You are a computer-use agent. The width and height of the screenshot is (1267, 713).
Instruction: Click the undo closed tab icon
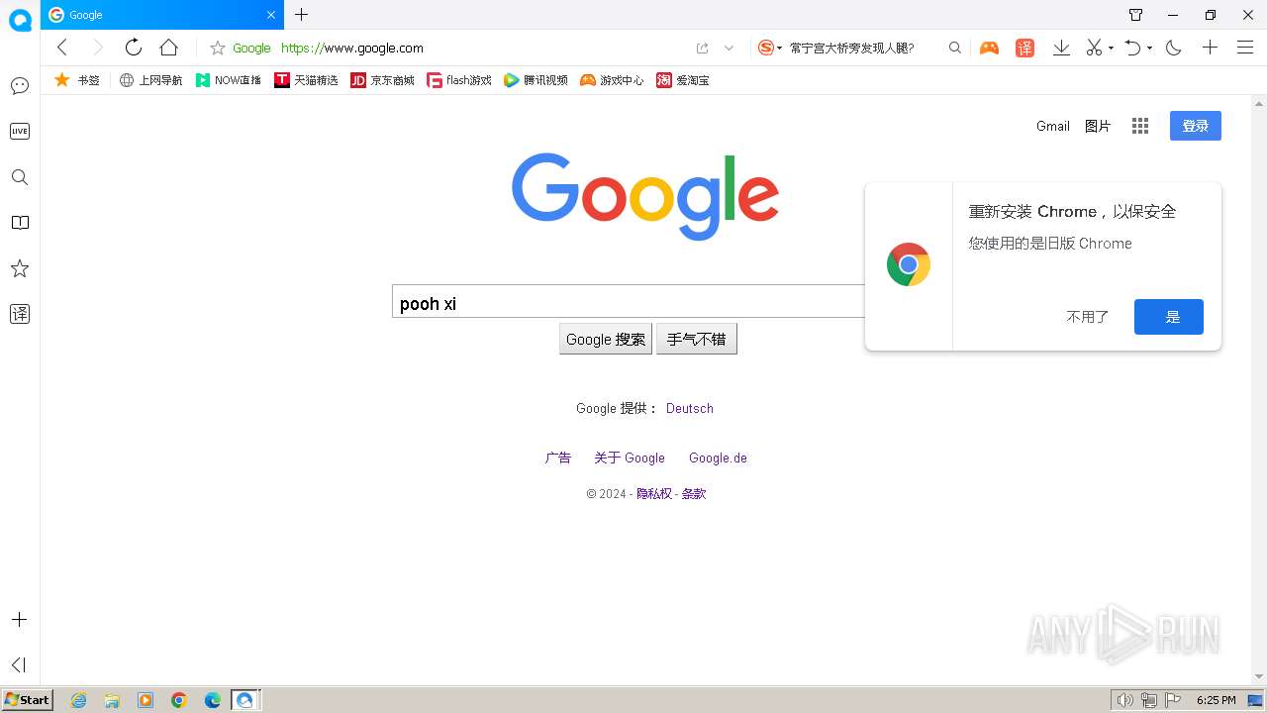click(x=1133, y=48)
